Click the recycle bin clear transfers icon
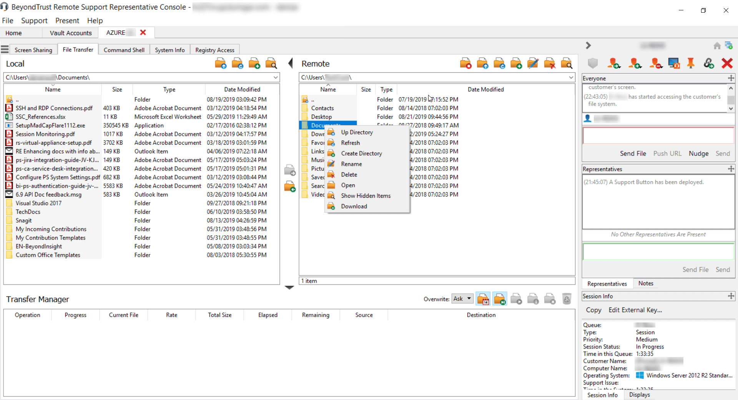The width and height of the screenshot is (738, 400). (567, 299)
